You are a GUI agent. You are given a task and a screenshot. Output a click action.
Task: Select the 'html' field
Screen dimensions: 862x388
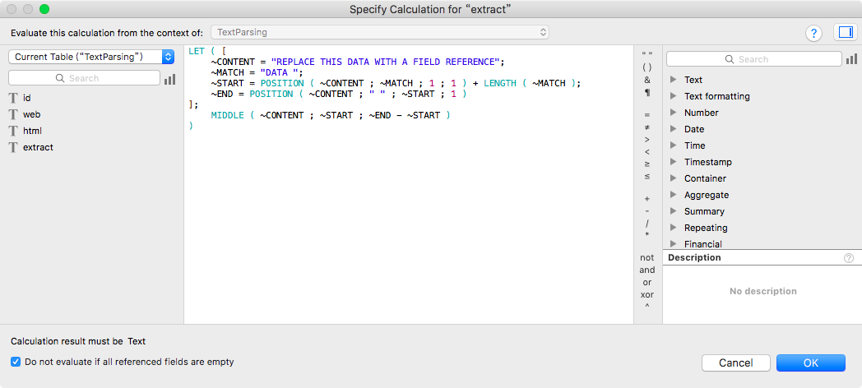coord(32,131)
